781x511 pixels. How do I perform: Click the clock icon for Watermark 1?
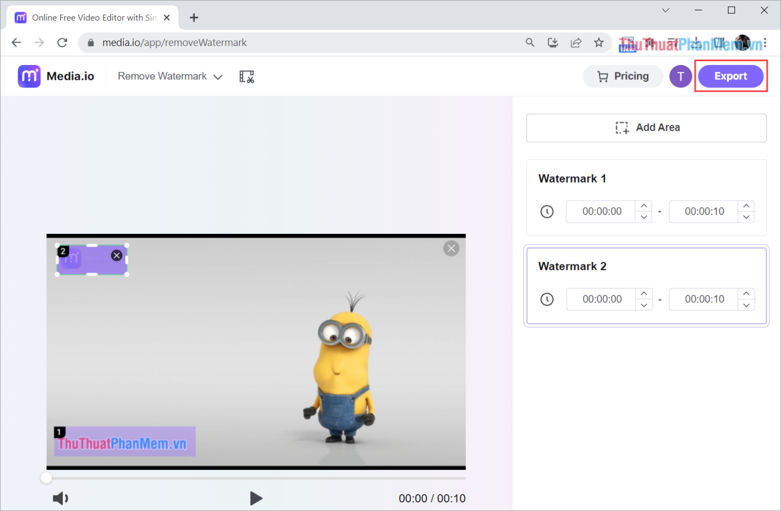click(x=547, y=212)
